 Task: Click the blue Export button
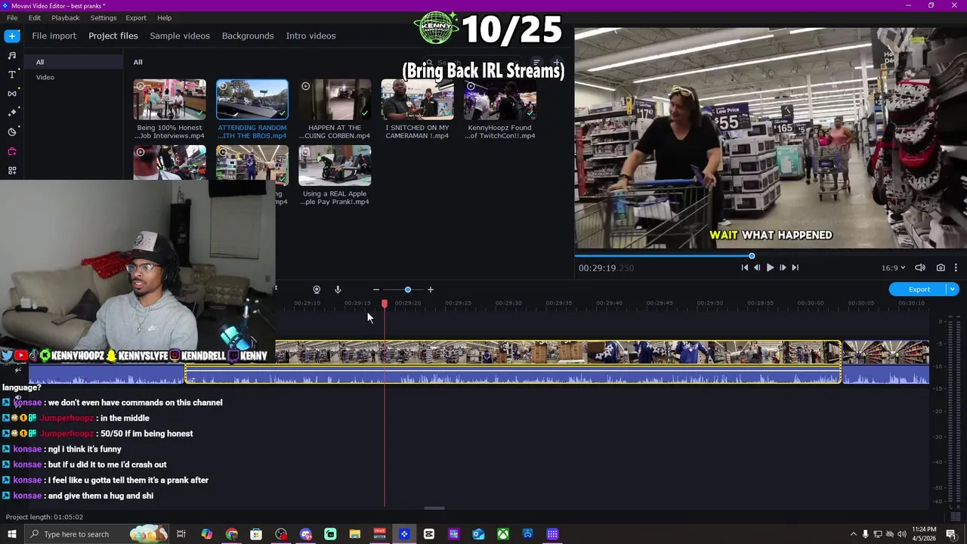919,289
